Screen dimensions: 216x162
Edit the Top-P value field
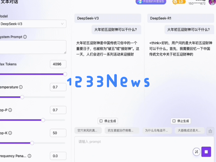pos(58,110)
